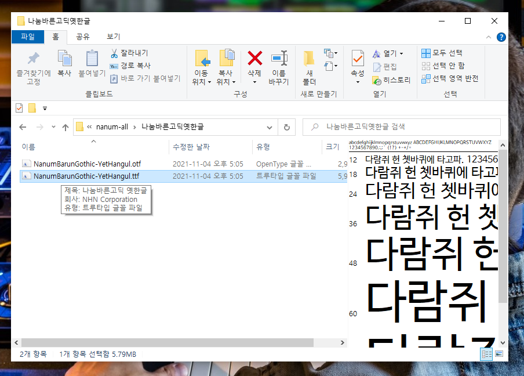This screenshot has width=524, height=376.
Task: Click 선택 영역 반전 invert selection
Action: (x=450, y=78)
